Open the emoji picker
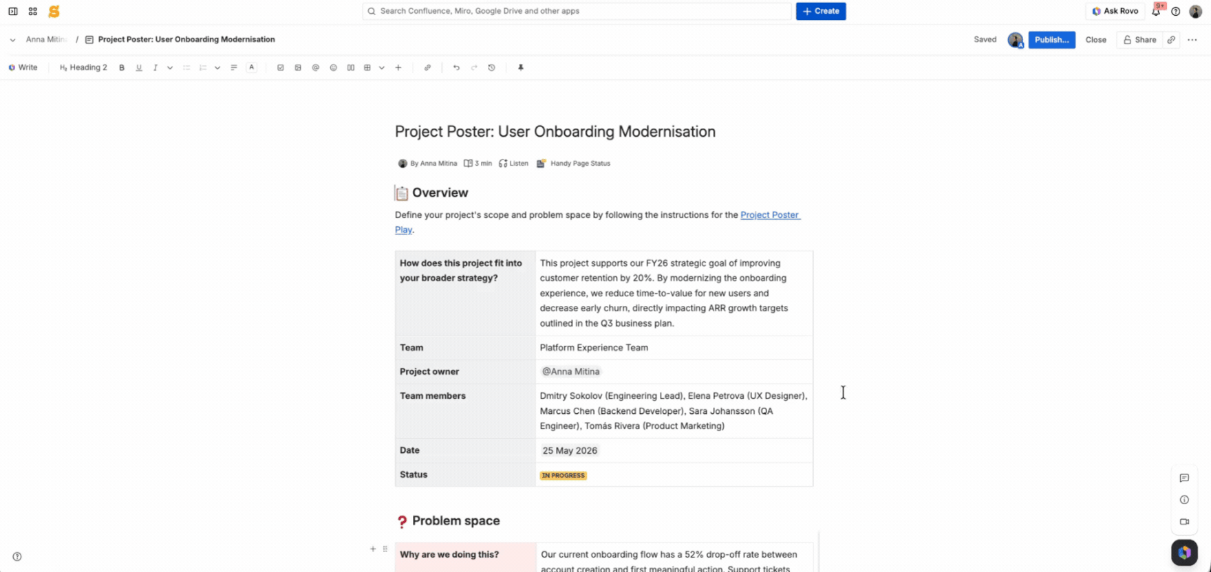 334,67
